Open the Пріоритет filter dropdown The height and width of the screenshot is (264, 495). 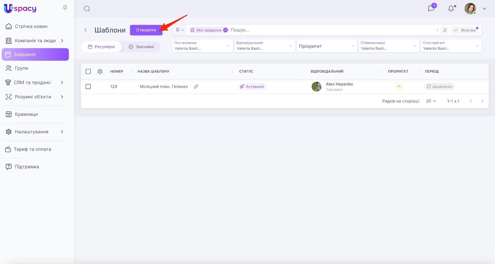pyautogui.click(x=327, y=46)
